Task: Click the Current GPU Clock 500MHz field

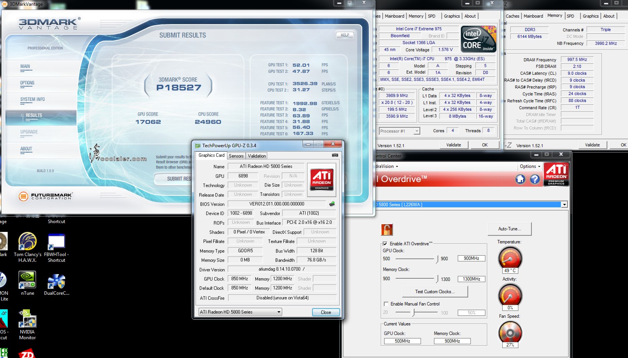Action: pyautogui.click(x=402, y=341)
